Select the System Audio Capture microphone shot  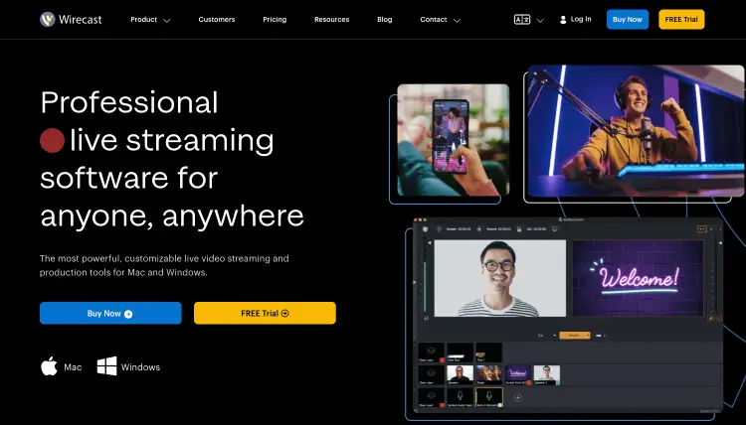pos(461,397)
